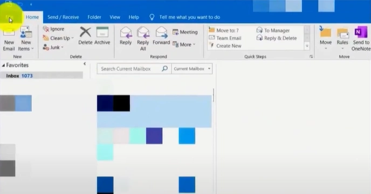Open the Send / Receive tab

pos(63,17)
